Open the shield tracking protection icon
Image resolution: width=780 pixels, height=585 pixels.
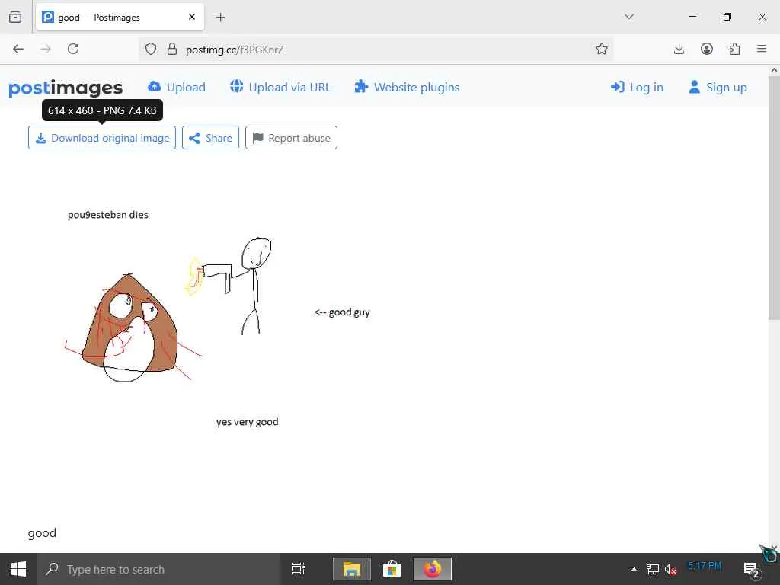tap(151, 49)
